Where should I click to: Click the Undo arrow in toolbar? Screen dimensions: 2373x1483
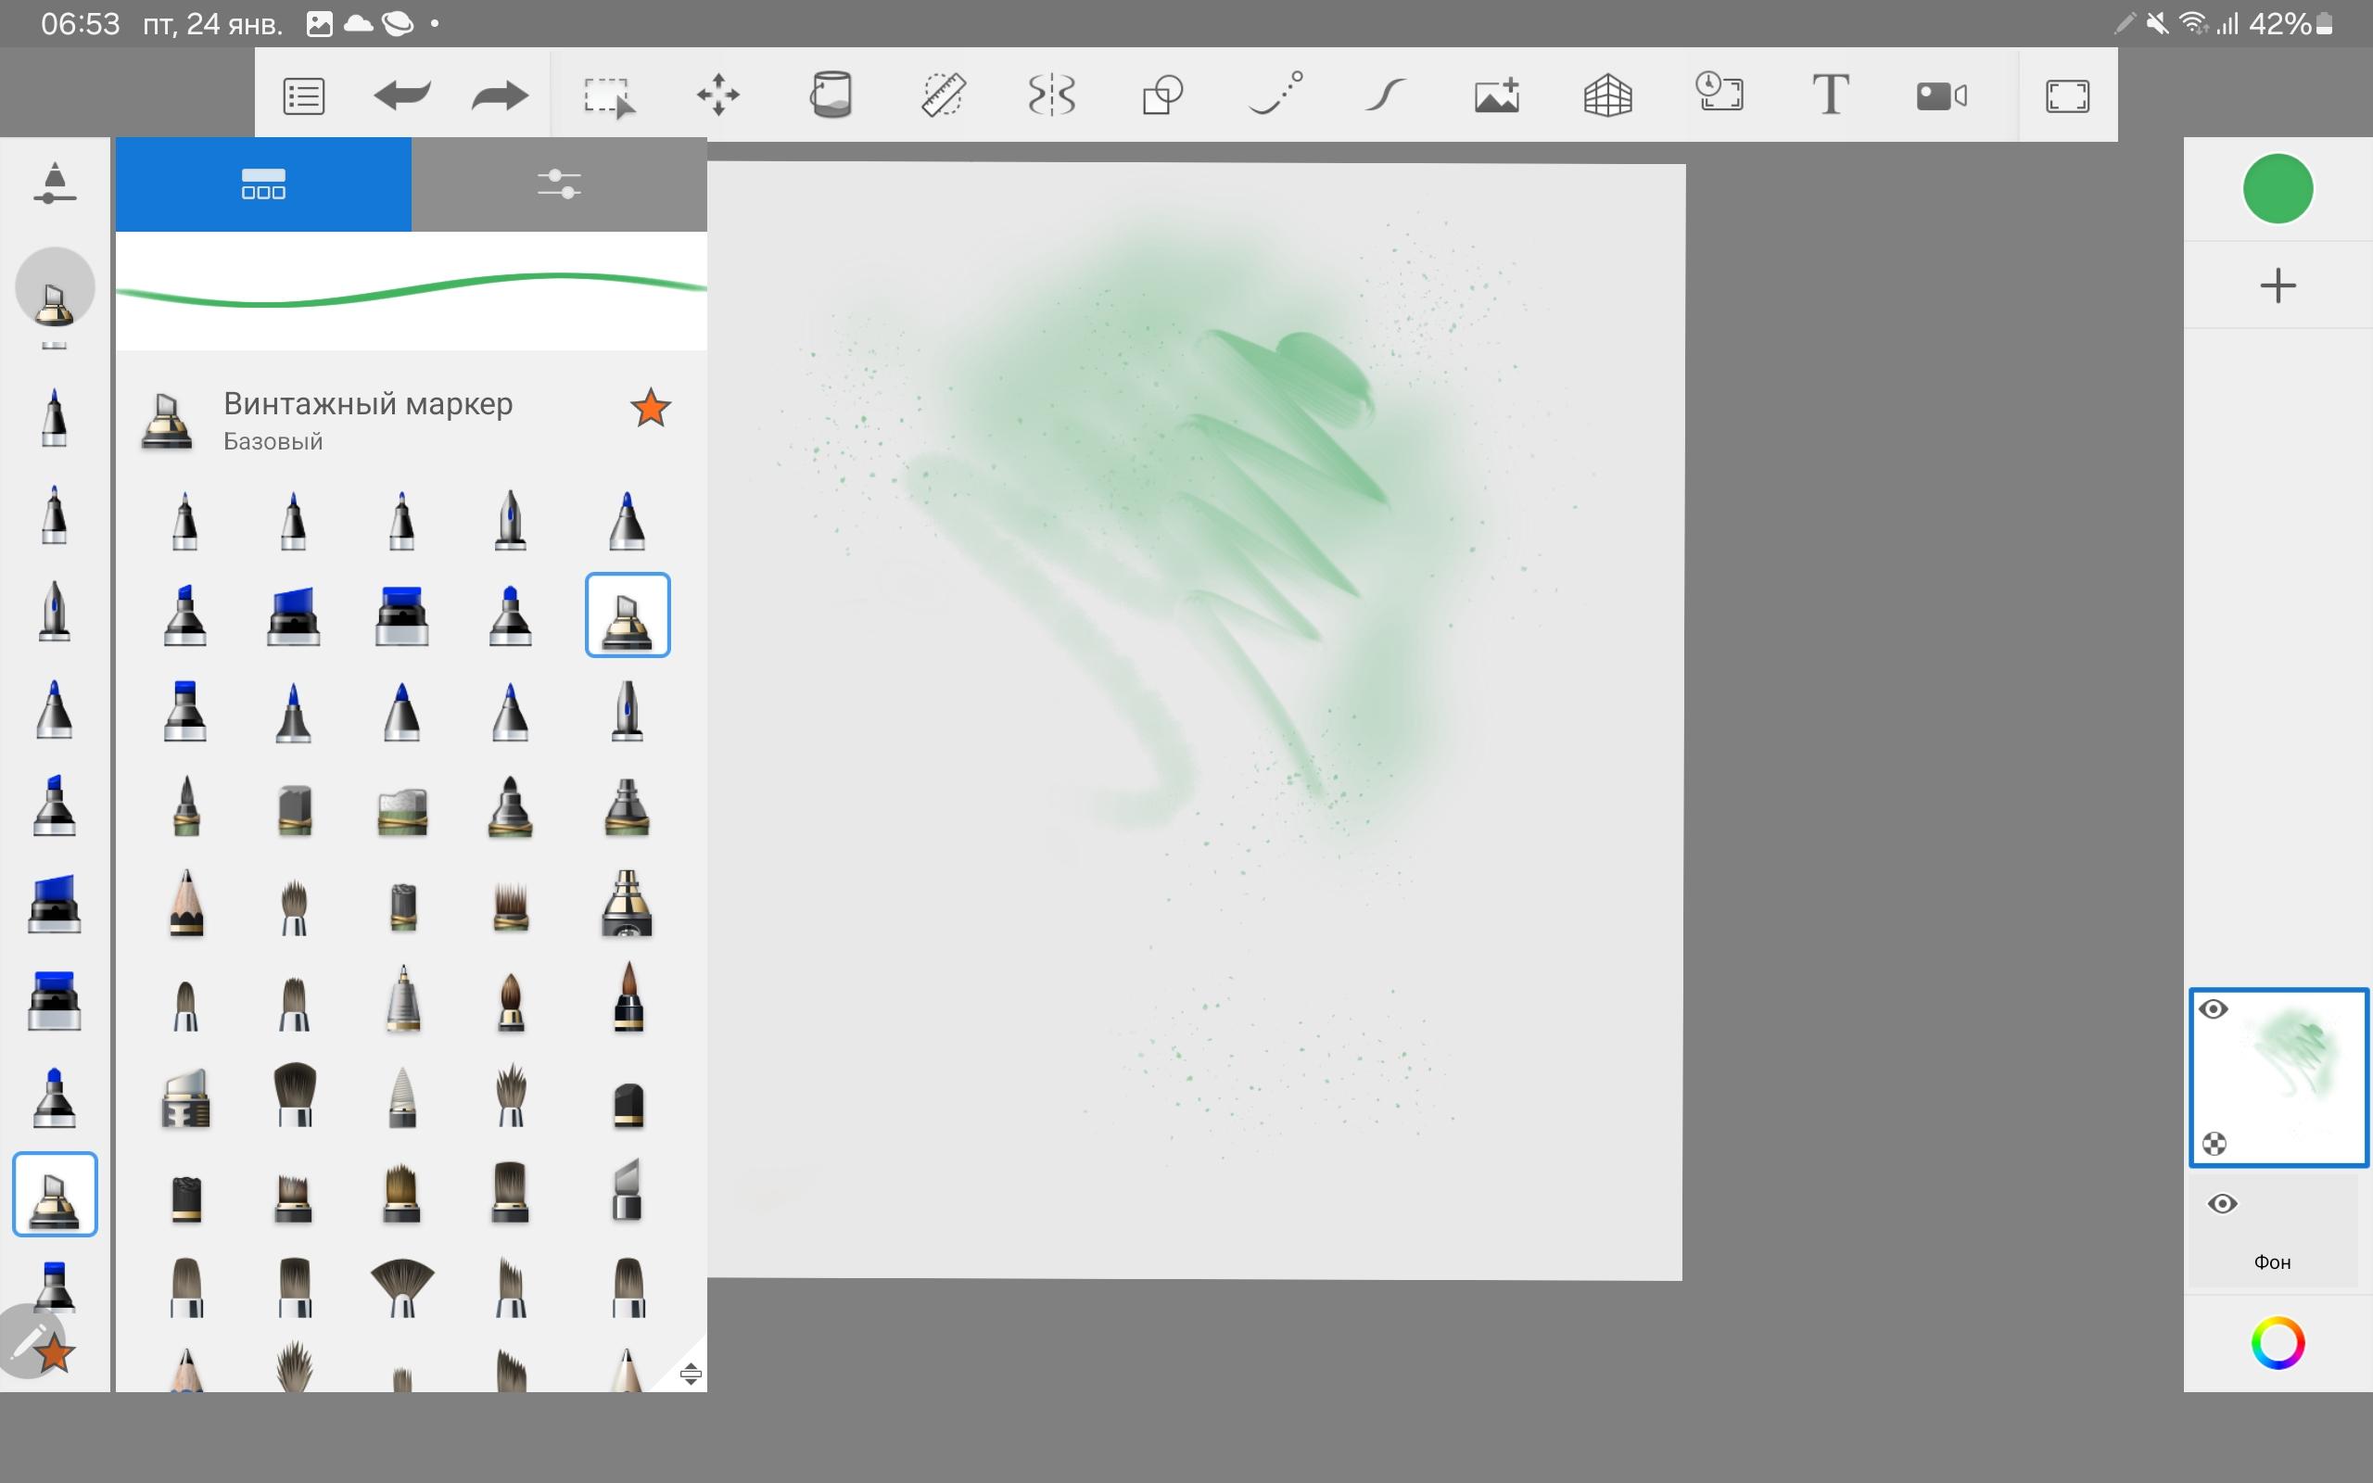pyautogui.click(x=402, y=95)
